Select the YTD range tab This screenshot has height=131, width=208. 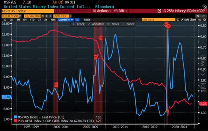pyautogui.click(x=32, y=20)
